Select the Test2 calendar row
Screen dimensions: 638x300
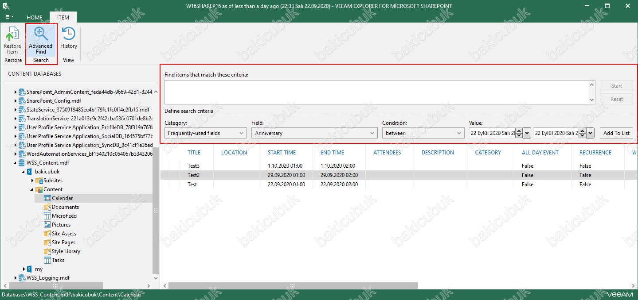point(399,175)
